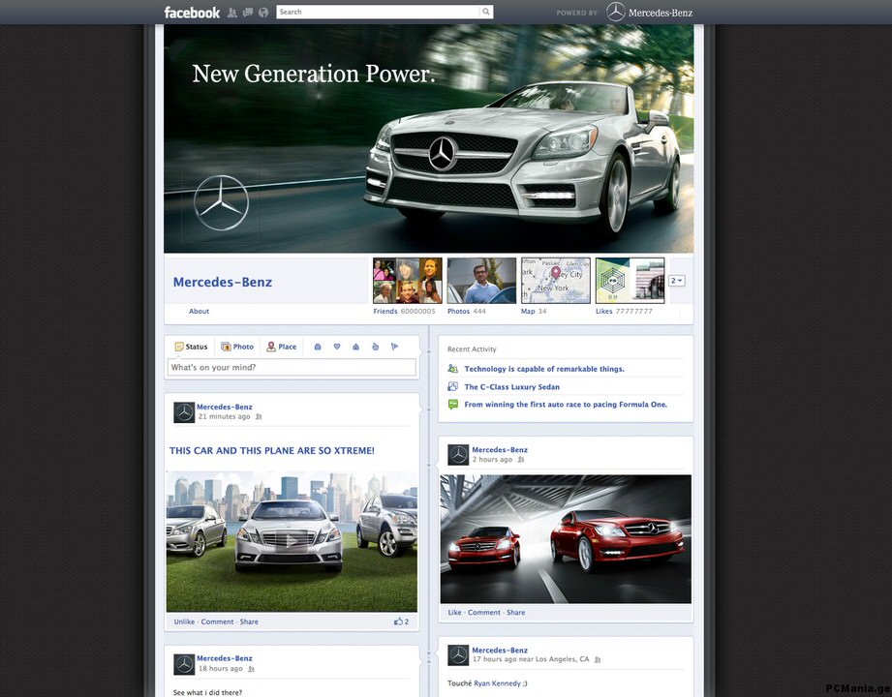
Task: Click the thumbs-up icon on the Xtreme post
Action: coord(398,621)
